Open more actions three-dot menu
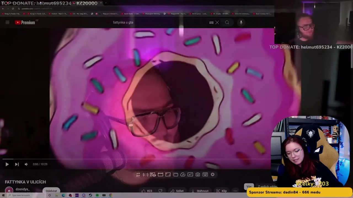This screenshot has width=353, height=198. click(x=235, y=191)
